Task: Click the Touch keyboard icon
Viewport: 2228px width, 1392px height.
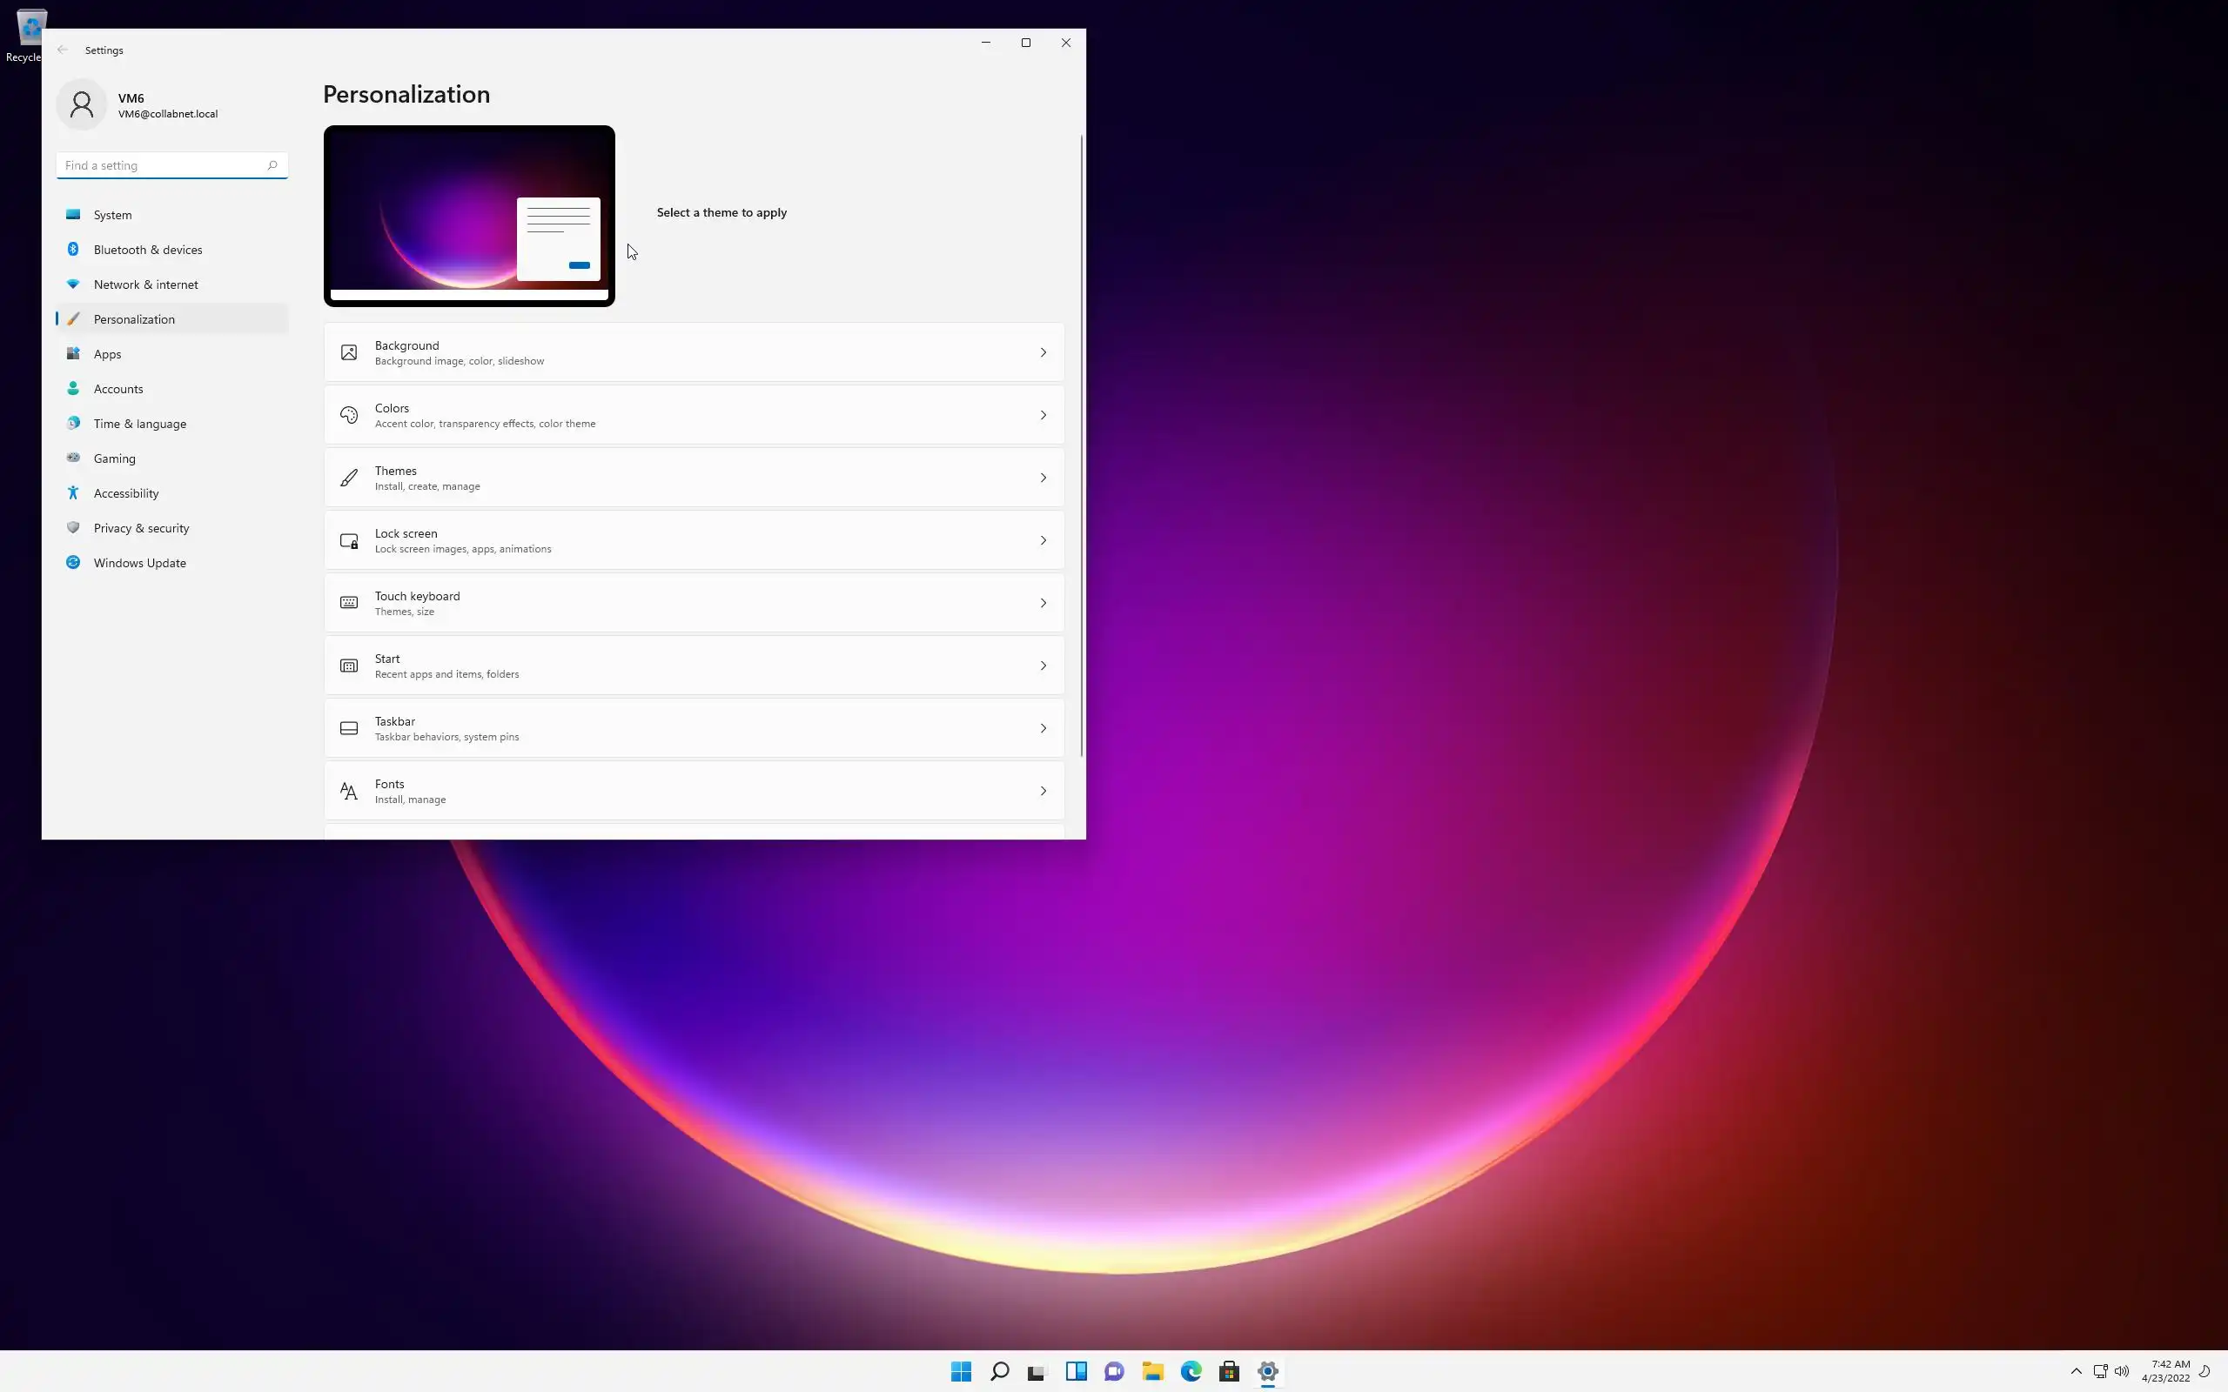Action: [x=349, y=603]
